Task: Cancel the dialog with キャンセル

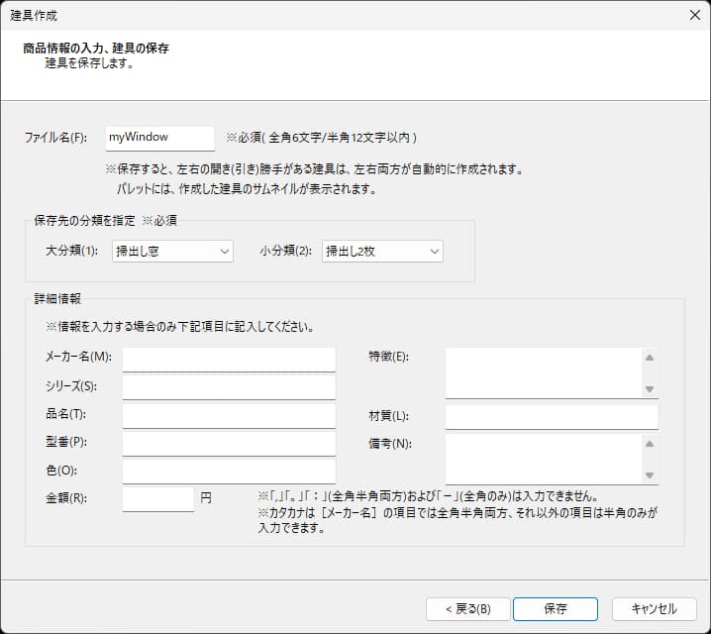Action: coord(655,609)
